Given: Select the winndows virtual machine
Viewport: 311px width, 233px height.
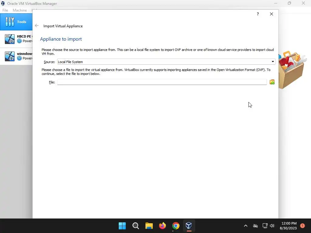Looking at the screenshot, I should [16, 56].
